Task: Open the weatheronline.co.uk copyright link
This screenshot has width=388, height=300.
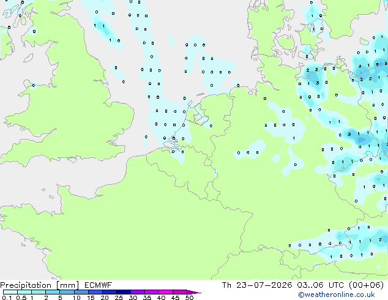Action: (337, 294)
